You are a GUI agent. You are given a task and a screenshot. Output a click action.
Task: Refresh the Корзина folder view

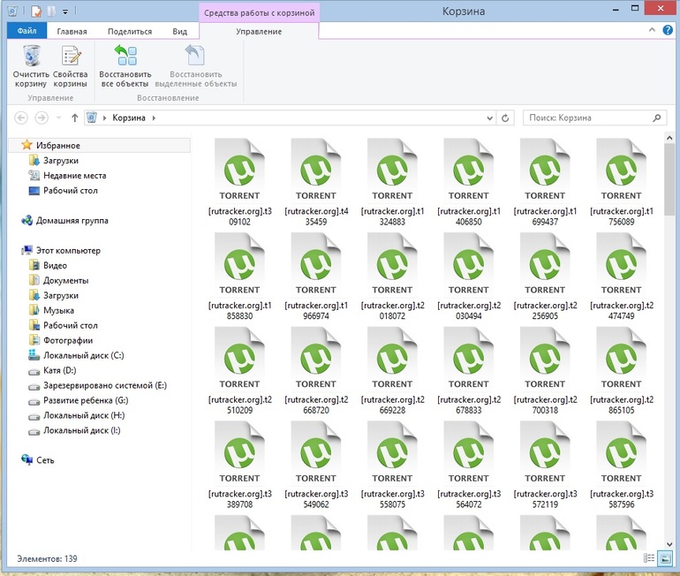coord(505,118)
